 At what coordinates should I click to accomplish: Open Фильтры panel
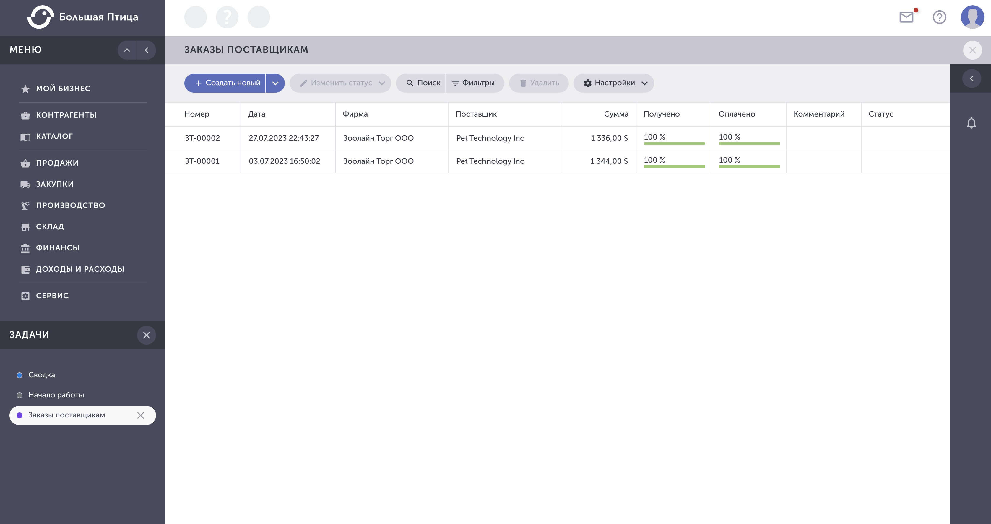pos(475,83)
